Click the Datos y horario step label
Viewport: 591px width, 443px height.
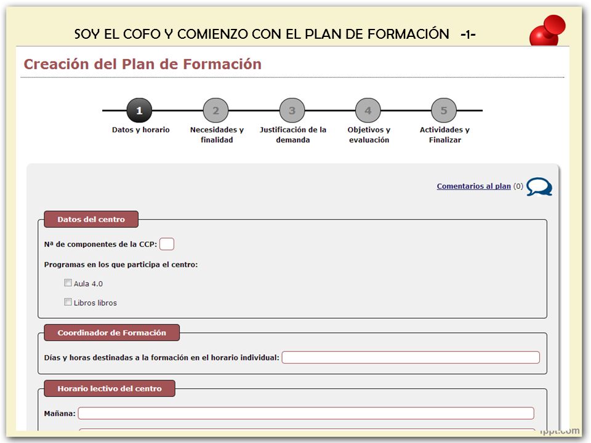click(140, 130)
